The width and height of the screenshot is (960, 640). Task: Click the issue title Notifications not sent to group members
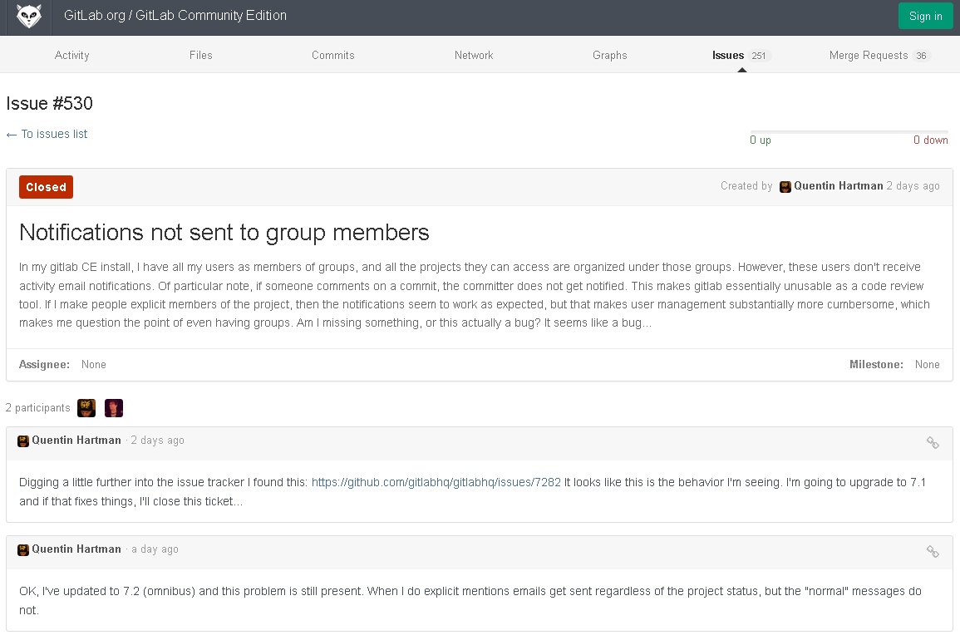coord(224,233)
